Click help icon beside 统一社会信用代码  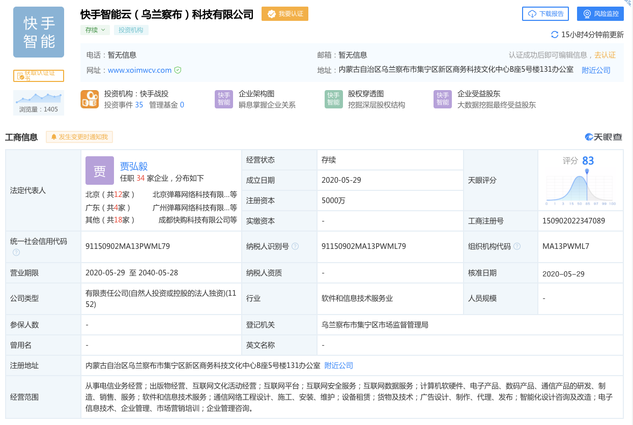point(16,252)
